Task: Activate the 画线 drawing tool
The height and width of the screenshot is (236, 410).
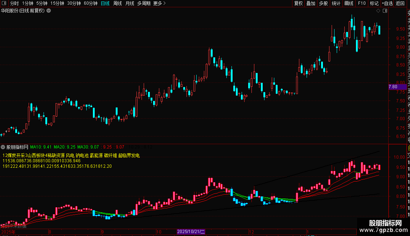Action: (349, 3)
